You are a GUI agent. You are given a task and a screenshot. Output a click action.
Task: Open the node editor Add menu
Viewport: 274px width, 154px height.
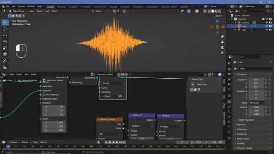pos(27,74)
